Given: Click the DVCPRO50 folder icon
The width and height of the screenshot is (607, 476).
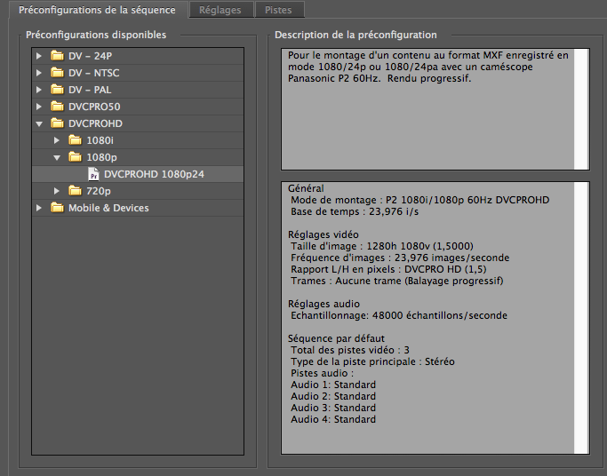Looking at the screenshot, I should pyautogui.click(x=57, y=106).
